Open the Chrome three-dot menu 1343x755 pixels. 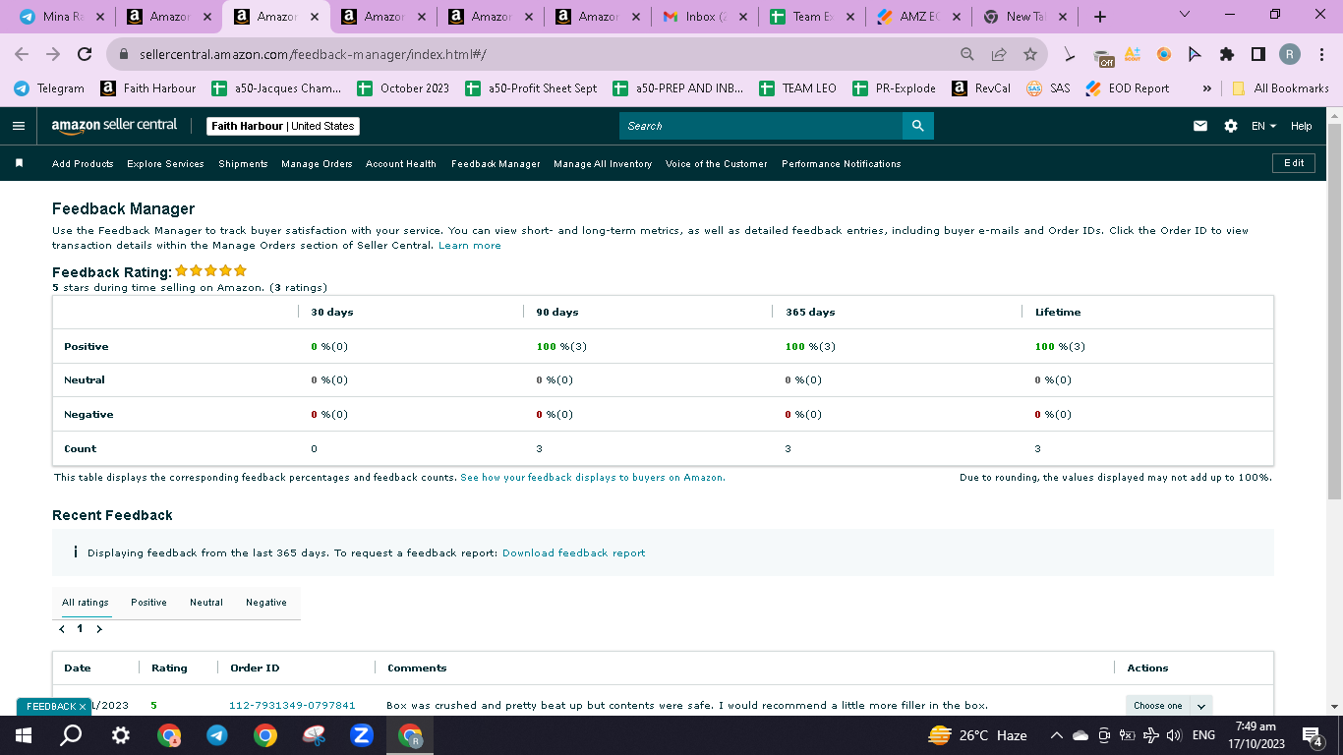click(1322, 54)
